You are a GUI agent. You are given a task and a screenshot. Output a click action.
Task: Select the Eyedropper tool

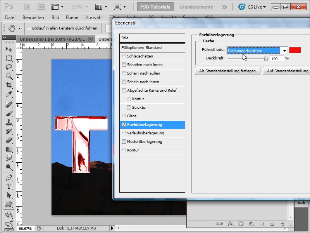click(9, 94)
